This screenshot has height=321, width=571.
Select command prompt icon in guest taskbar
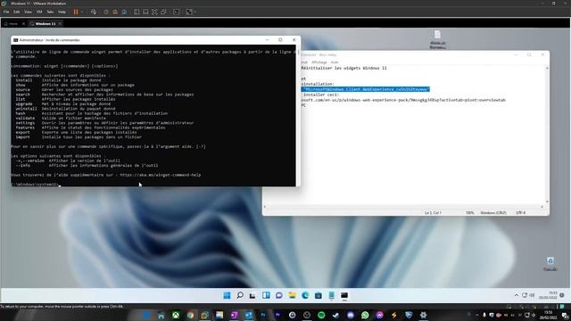[x=344, y=295]
